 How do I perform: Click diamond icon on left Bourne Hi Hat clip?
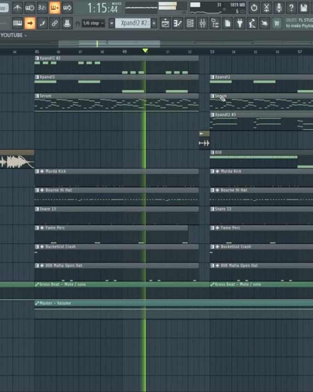pos(42,190)
